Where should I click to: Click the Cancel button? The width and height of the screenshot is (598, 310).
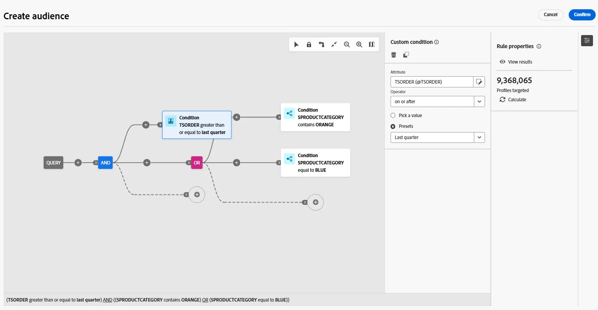pos(551,15)
